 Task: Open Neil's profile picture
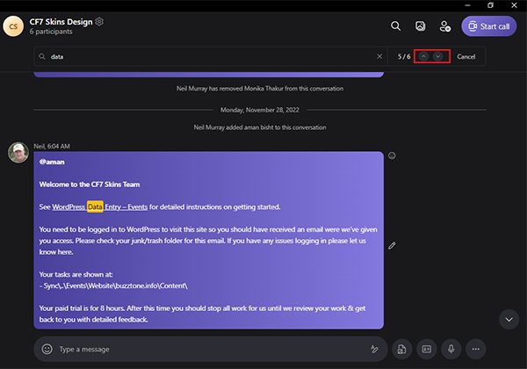tap(18, 153)
